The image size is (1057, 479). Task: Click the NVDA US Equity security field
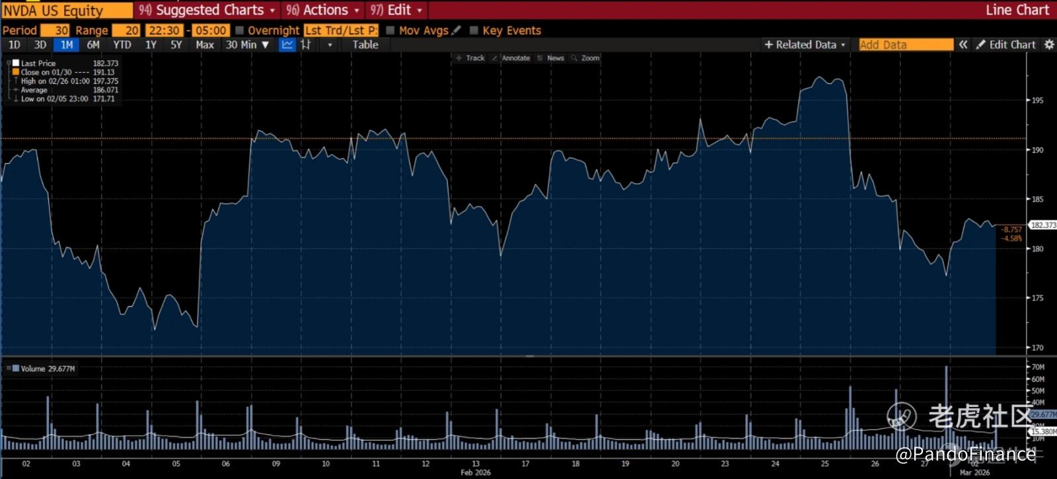(x=67, y=10)
